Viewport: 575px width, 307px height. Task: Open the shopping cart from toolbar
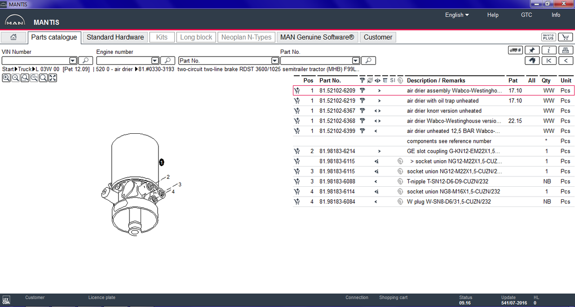point(565,37)
